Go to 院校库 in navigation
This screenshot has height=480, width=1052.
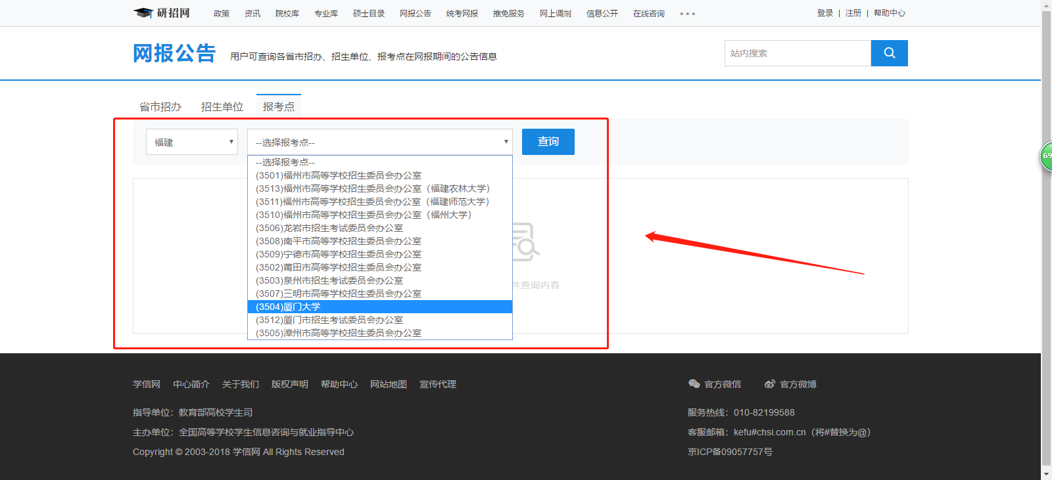coord(287,14)
